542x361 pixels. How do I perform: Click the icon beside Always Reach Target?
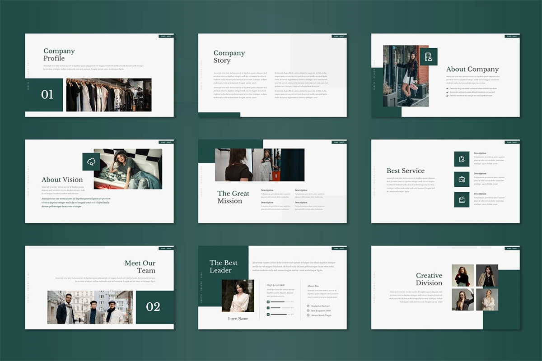[308, 315]
